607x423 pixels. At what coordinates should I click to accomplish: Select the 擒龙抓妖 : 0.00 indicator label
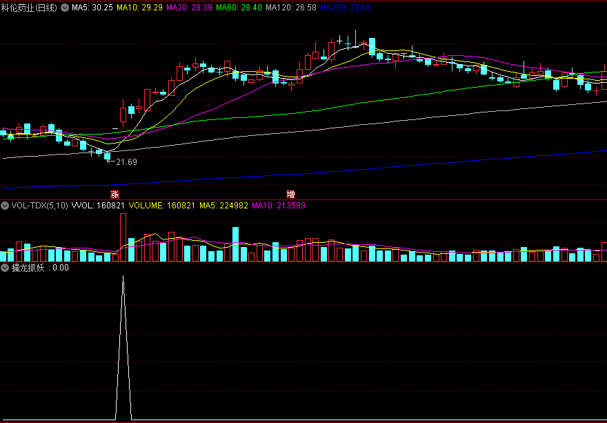coord(40,268)
